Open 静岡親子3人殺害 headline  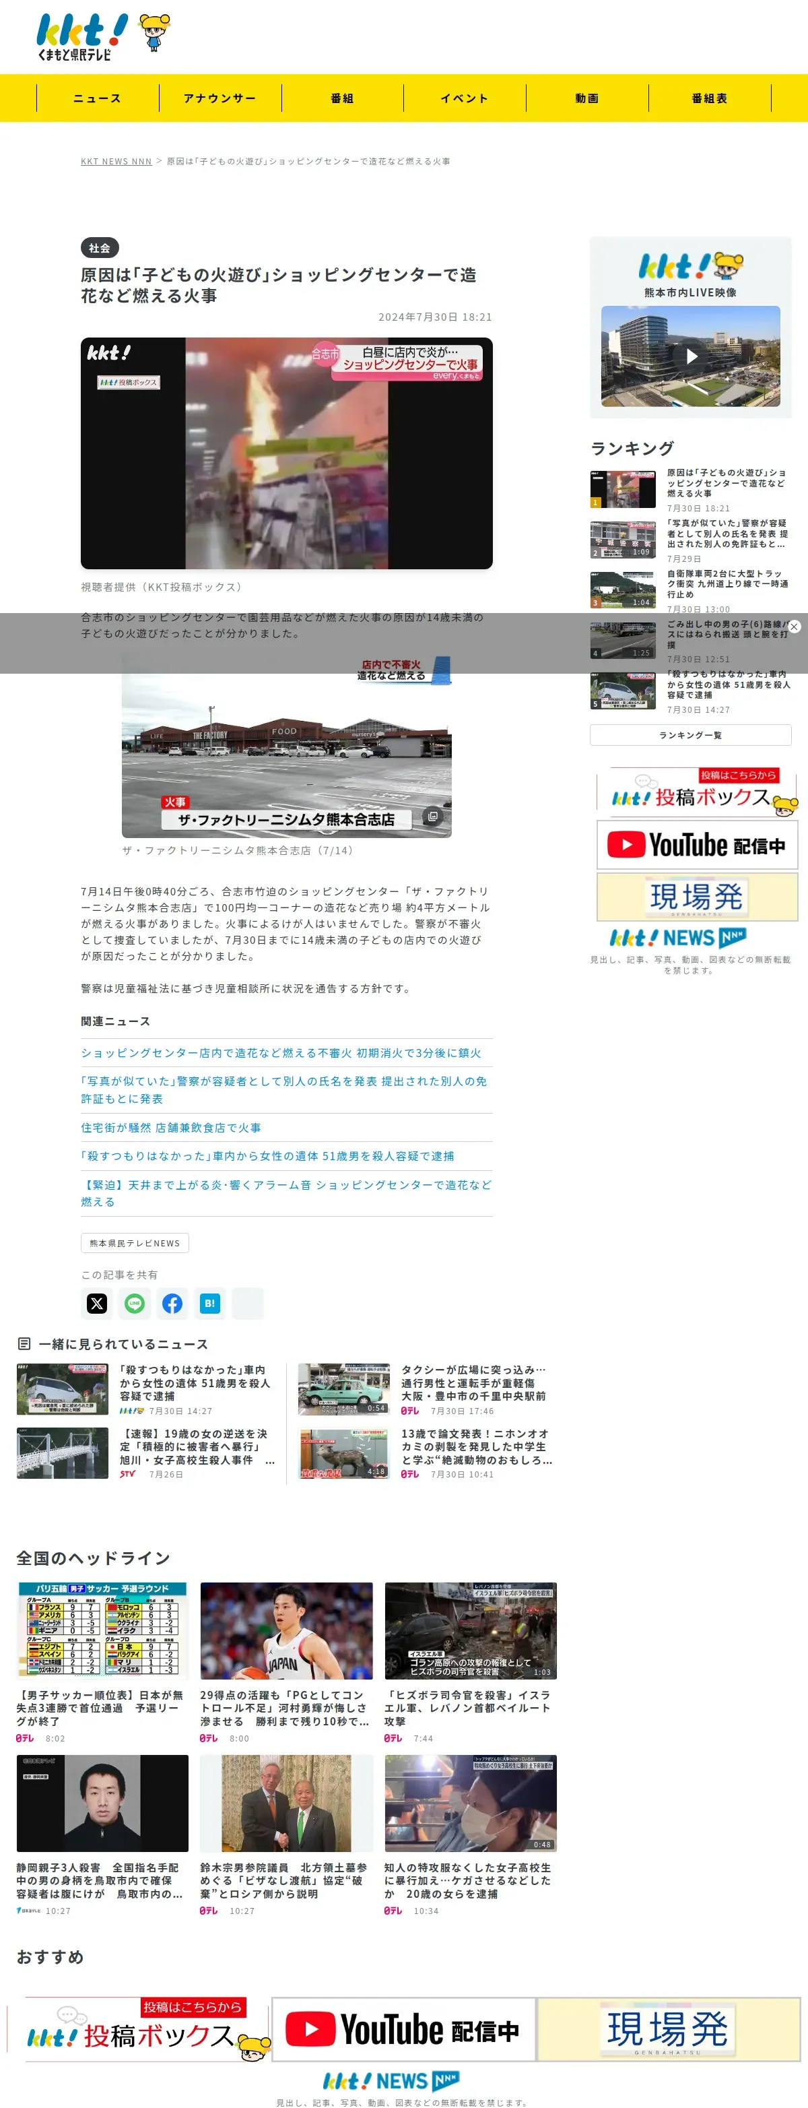point(100,1880)
